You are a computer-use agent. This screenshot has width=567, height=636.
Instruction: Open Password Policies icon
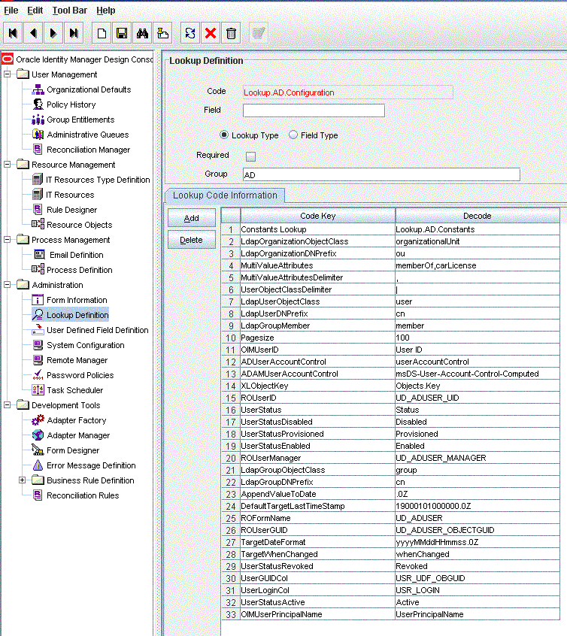click(38, 375)
